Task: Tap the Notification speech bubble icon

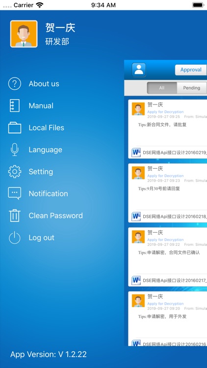Action: pyautogui.click(x=15, y=194)
